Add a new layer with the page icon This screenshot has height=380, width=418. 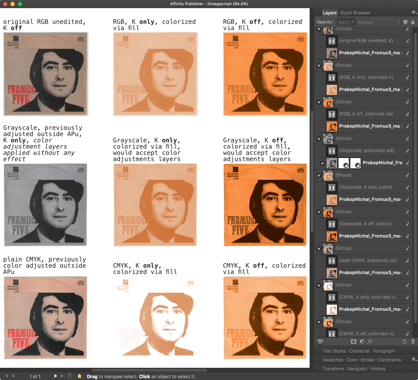[404, 341]
